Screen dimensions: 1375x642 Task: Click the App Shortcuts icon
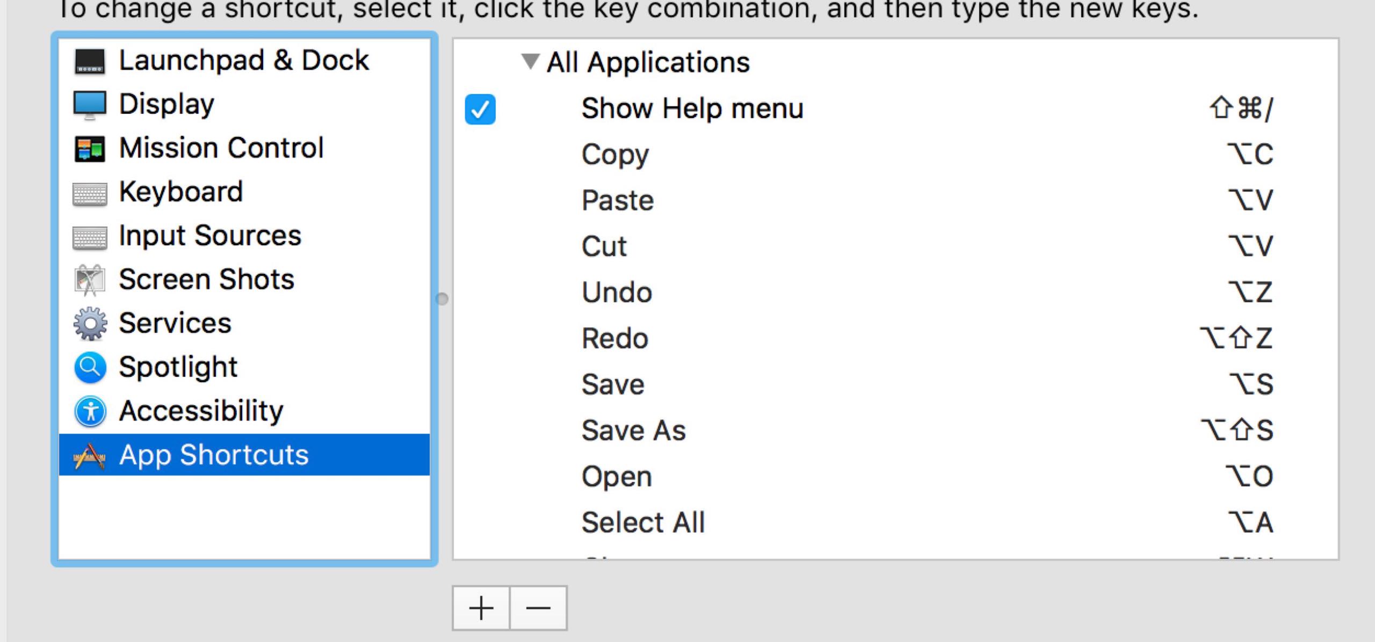point(90,456)
